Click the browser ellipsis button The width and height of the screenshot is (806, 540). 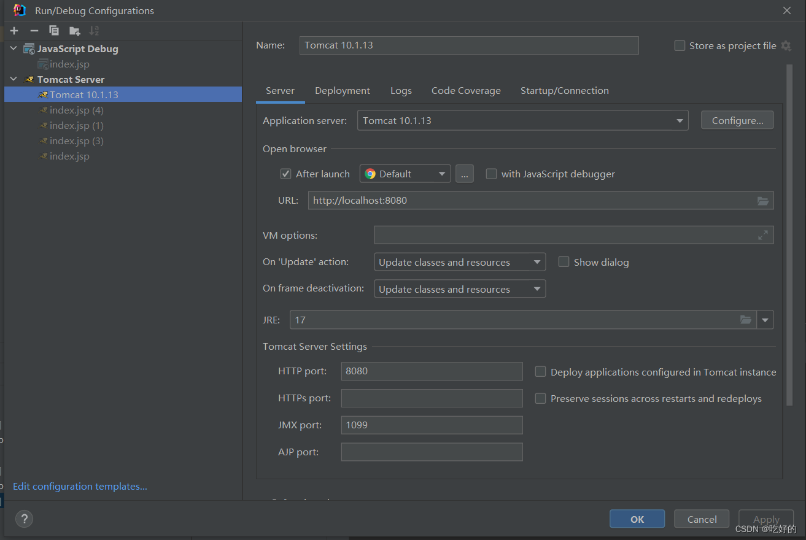coord(464,174)
